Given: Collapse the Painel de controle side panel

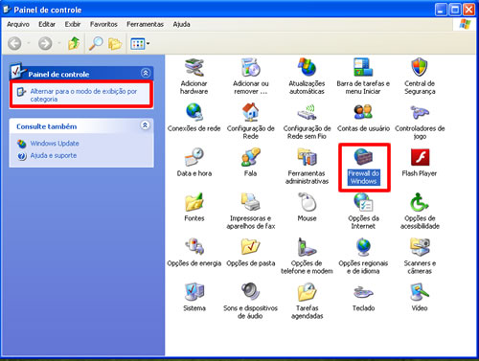Looking at the screenshot, I should pos(146,73).
